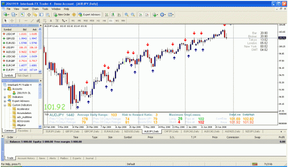Viewport: 288px width, 167px height.
Task: Zoom out of the chart
Action: point(133,14)
